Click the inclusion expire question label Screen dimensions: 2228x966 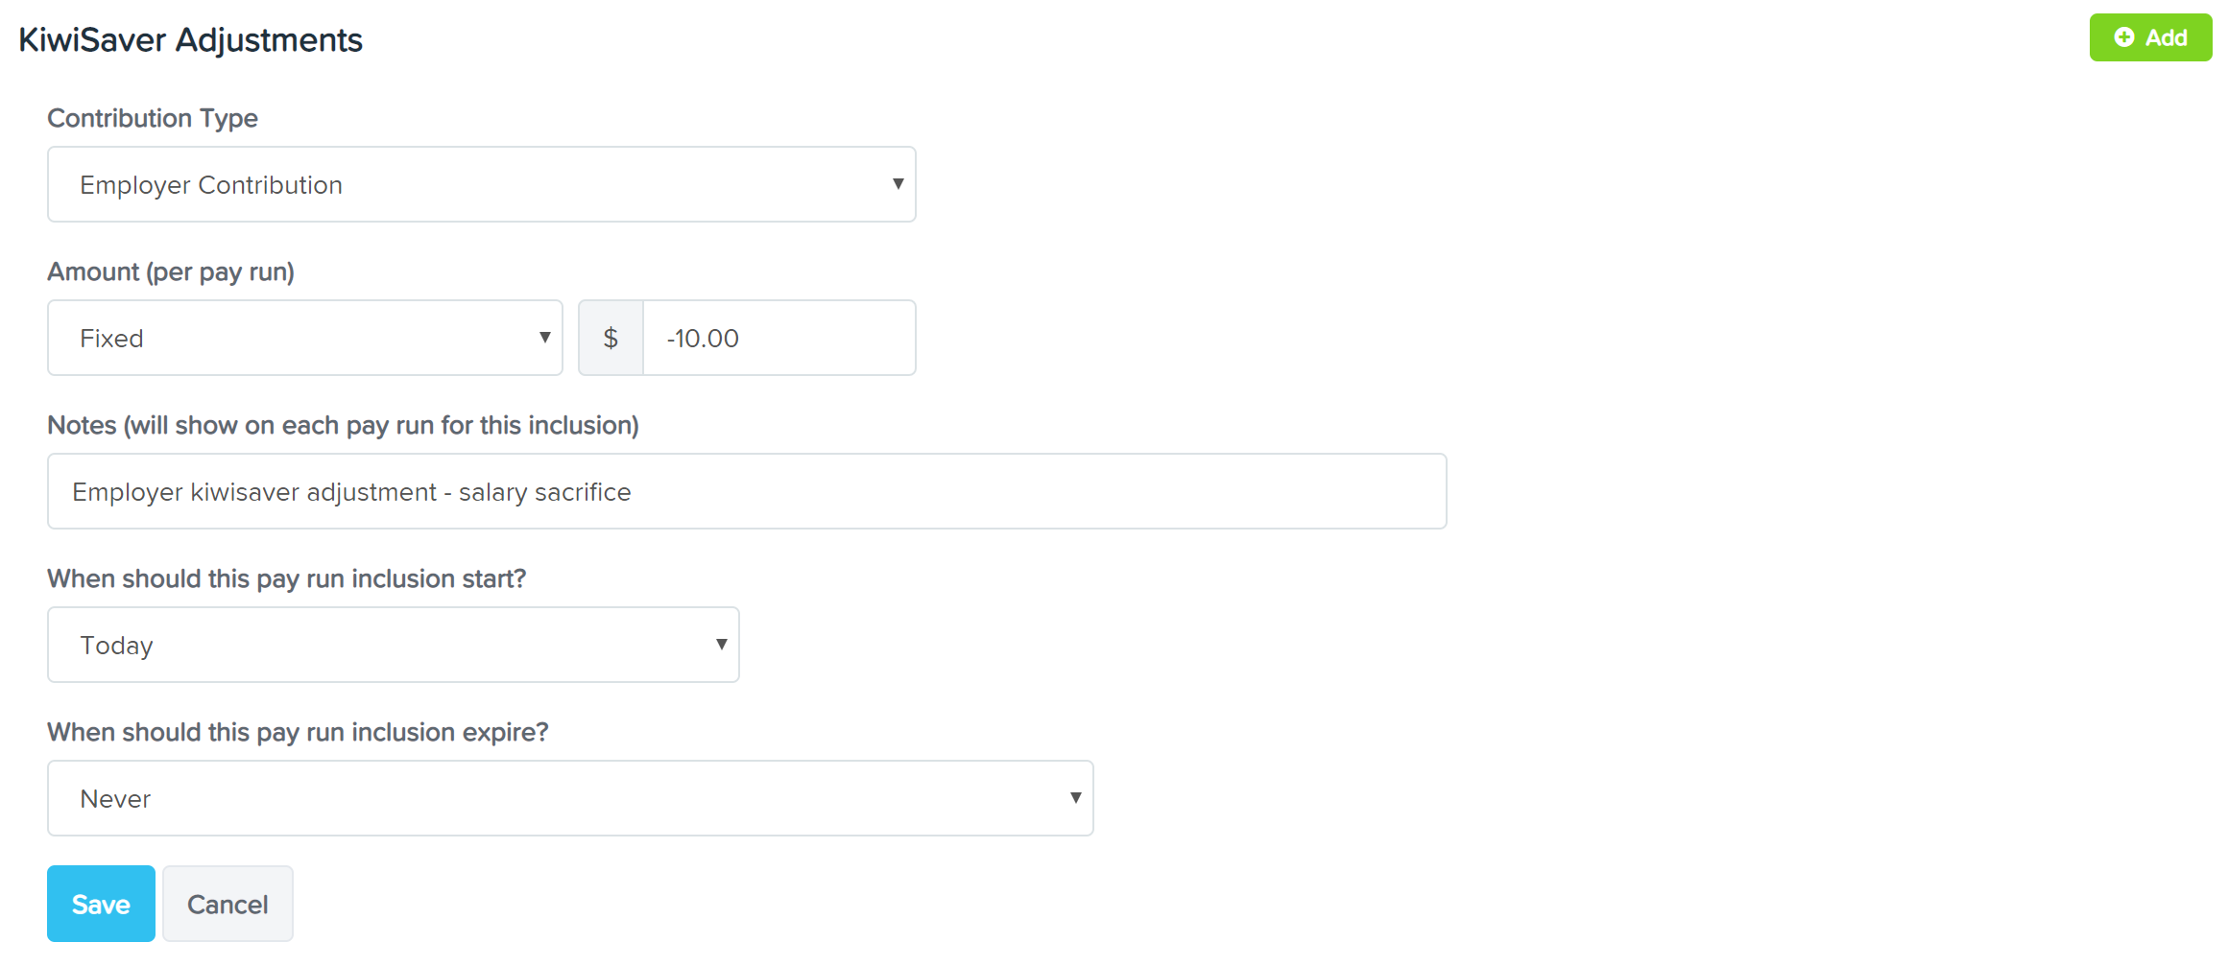click(x=298, y=732)
